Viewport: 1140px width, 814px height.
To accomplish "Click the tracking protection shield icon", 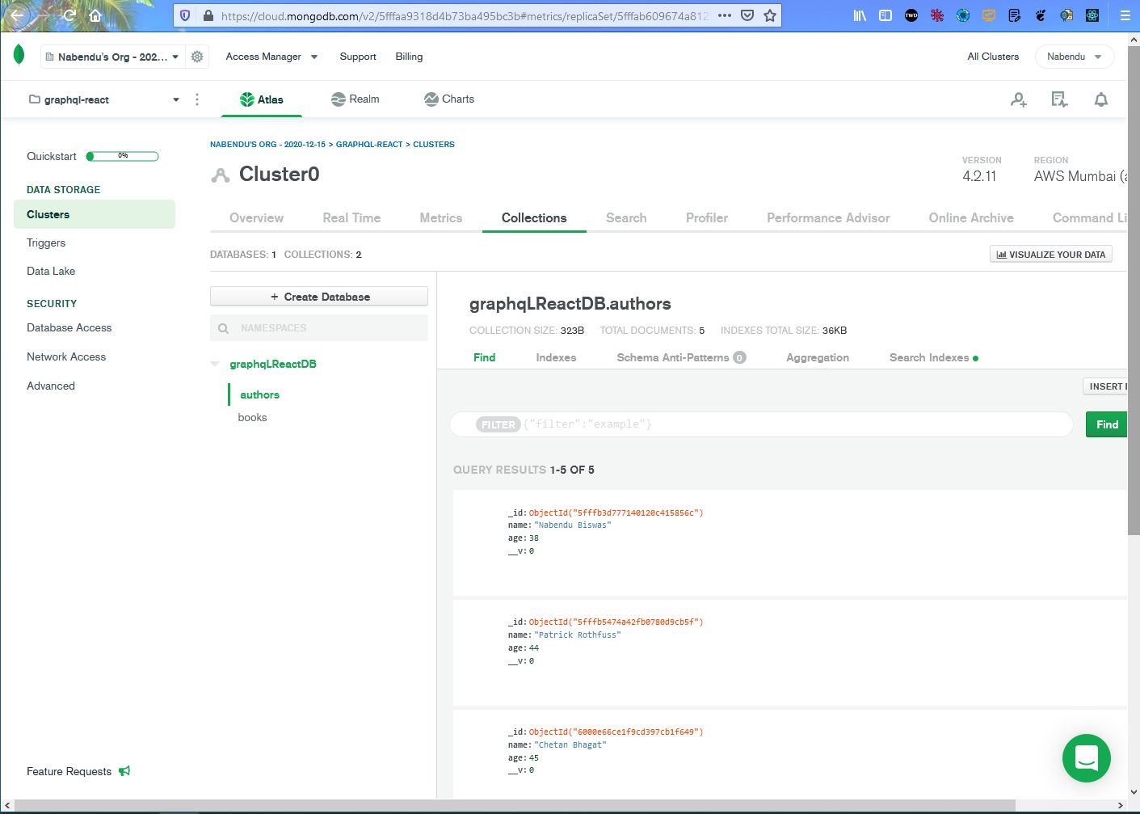I will click(185, 15).
